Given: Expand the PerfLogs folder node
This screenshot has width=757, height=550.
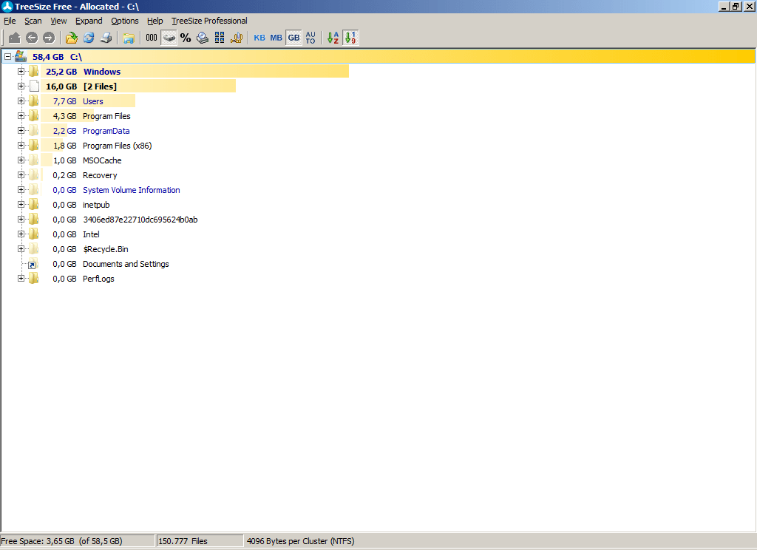Looking at the screenshot, I should [x=21, y=278].
